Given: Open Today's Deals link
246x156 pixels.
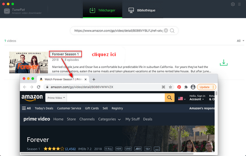Looking at the screenshot, I should (x=44, y=108).
